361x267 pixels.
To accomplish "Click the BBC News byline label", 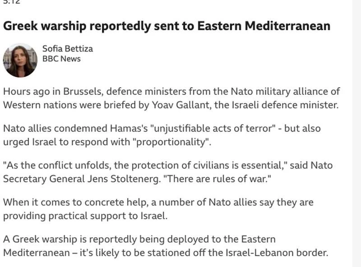I will point(61,59).
